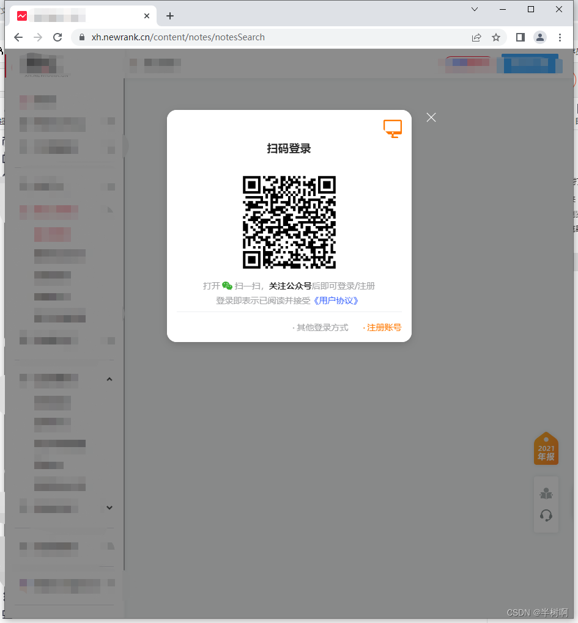The height and width of the screenshot is (623, 578).
Task: Open the 2021 年报 badge
Action: [546, 448]
